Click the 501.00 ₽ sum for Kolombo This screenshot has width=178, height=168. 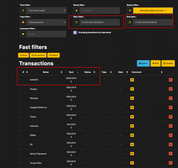point(71,124)
